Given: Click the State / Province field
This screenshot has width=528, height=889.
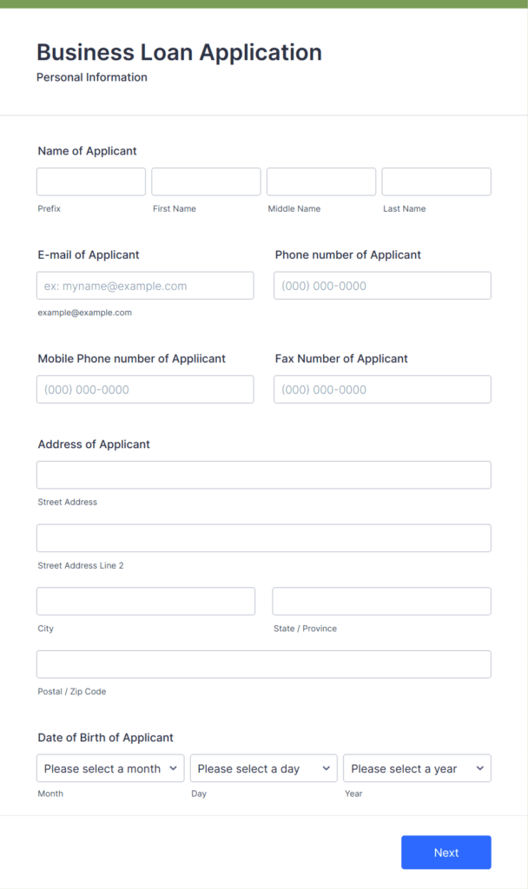Looking at the screenshot, I should coord(381,602).
